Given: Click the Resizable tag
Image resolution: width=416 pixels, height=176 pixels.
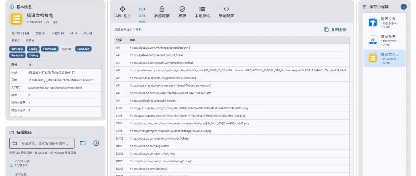Looking at the screenshot, I should [17, 56].
